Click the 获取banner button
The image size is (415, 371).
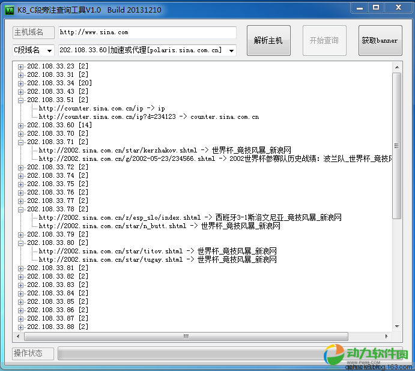380,41
